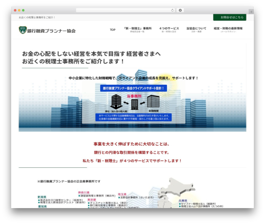Click the green shield site logo

23,30
